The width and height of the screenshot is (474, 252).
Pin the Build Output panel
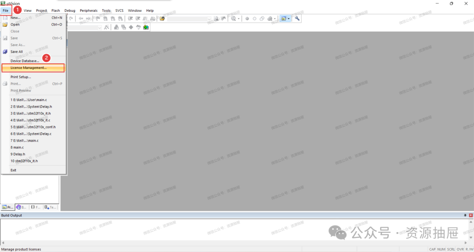pos(465,216)
